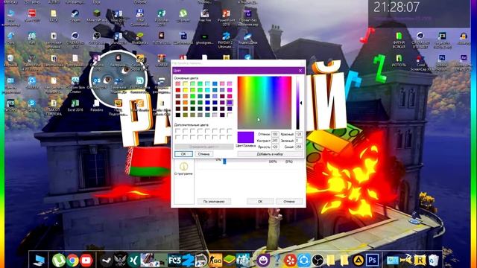Image resolution: width=477 pixels, height=268 pixels.
Task: Open Free Fire desktop shortcut
Action: 205,16
